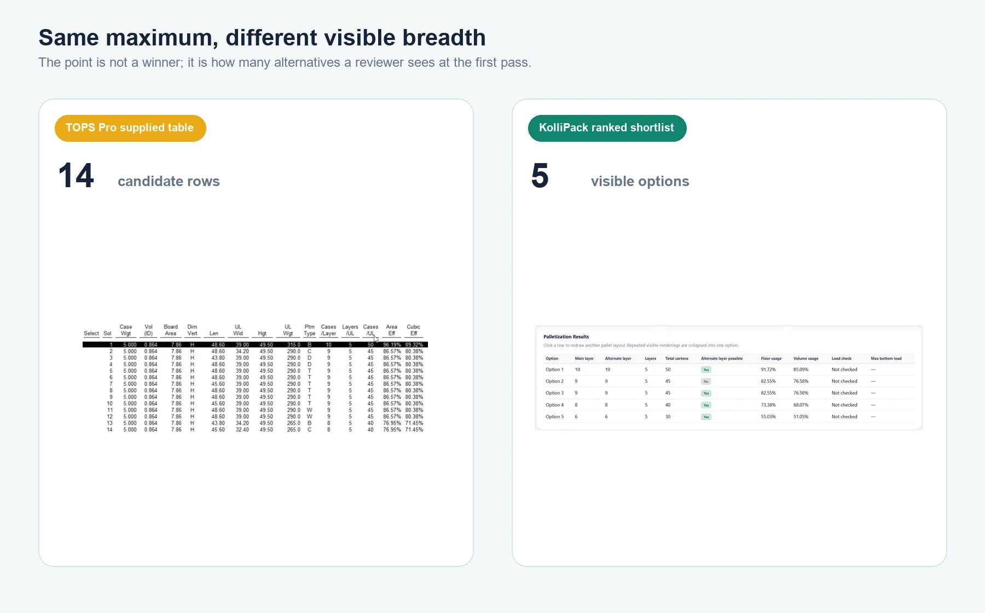This screenshot has height=613, width=985.
Task: Click the Palletization Results title
Action: [566, 337]
